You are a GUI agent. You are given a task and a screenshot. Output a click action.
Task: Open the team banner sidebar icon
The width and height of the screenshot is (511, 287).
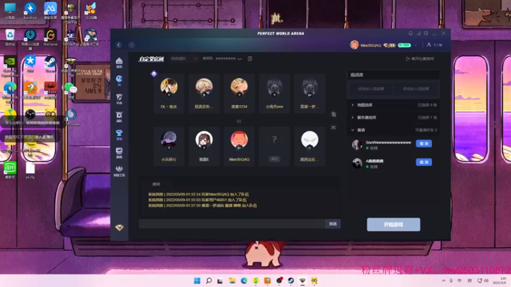pyautogui.click(x=119, y=117)
